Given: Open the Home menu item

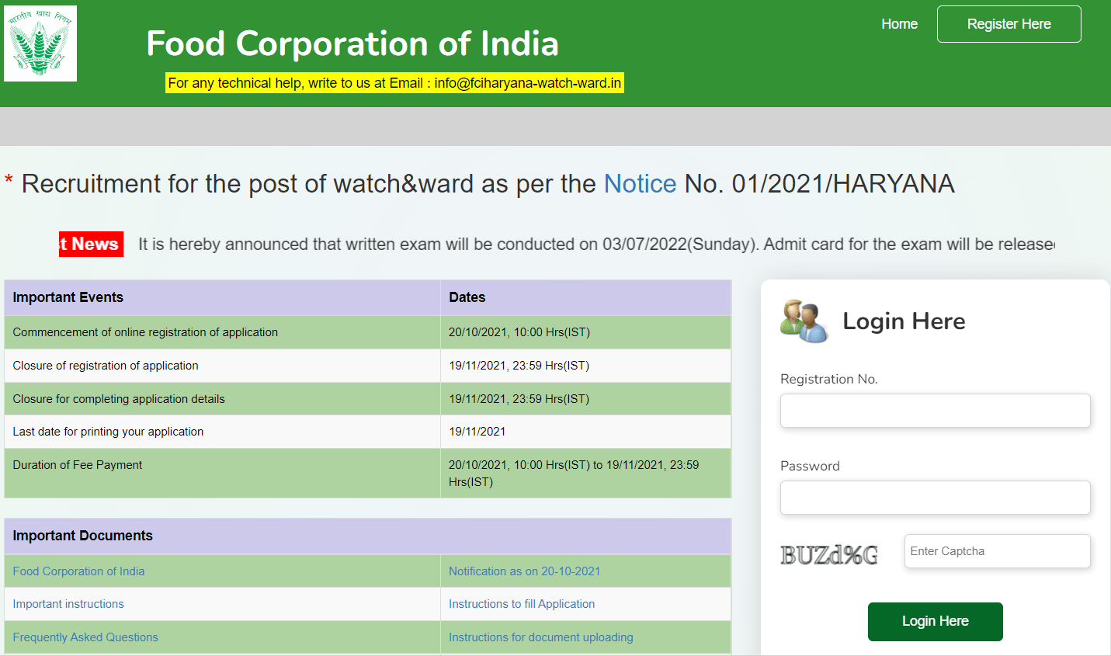Looking at the screenshot, I should tap(899, 24).
